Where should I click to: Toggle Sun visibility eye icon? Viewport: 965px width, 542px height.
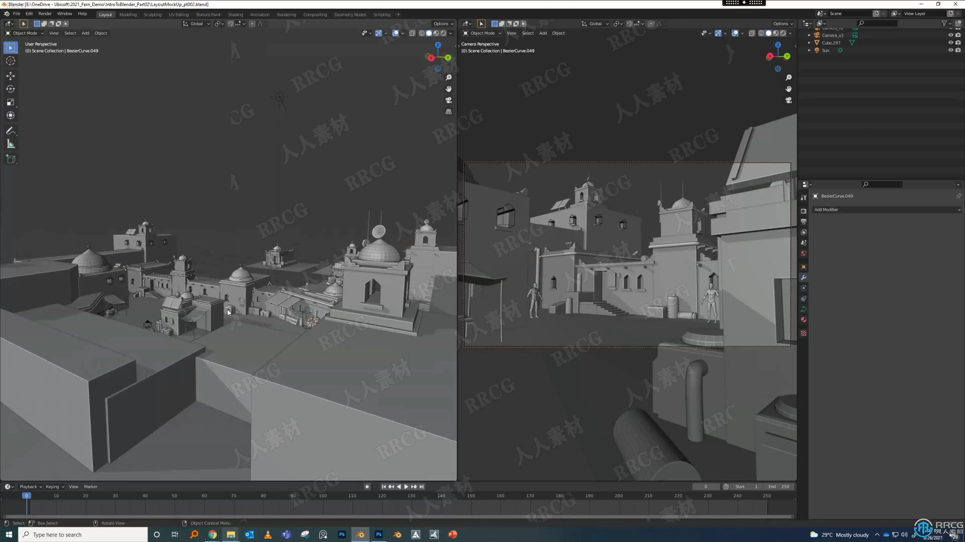[x=950, y=50]
